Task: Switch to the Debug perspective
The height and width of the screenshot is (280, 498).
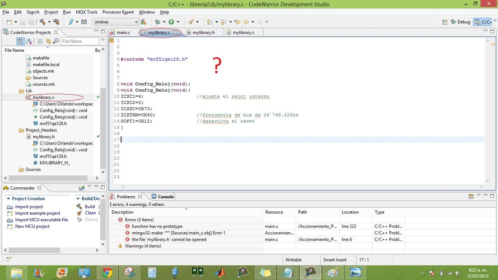Action: (461, 22)
